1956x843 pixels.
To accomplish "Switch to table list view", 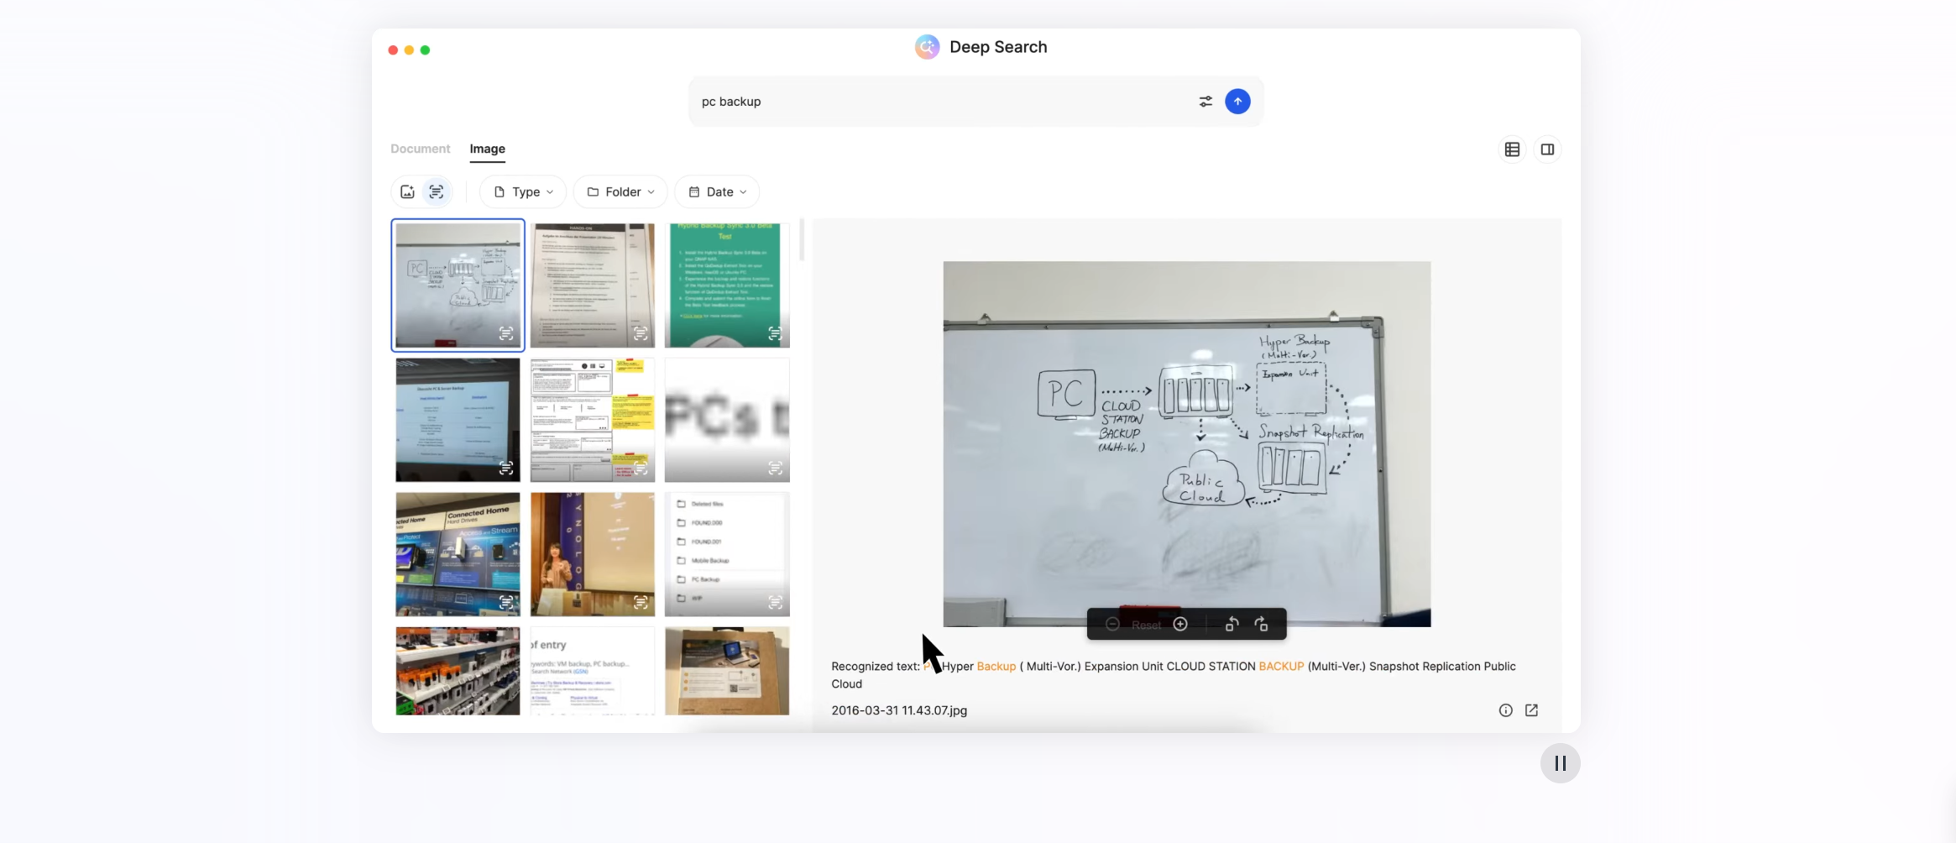I will [x=1512, y=149].
